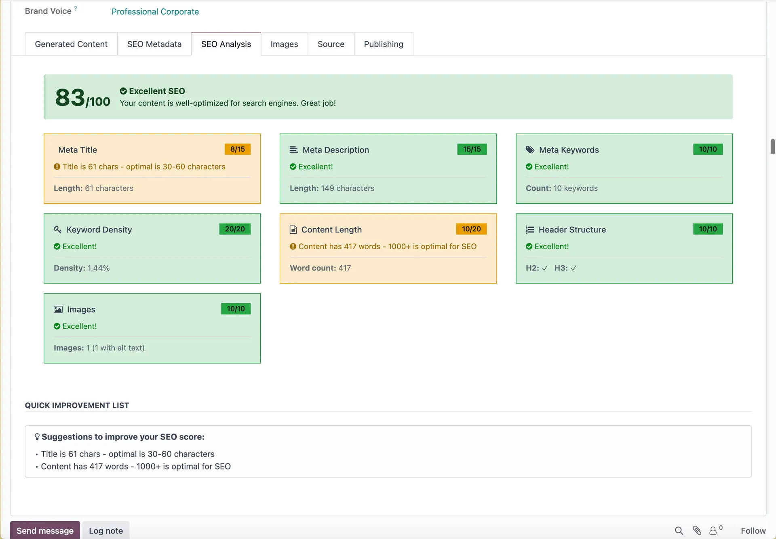Click the Content Length warning icon
Image resolution: width=776 pixels, height=539 pixels.
click(293, 246)
